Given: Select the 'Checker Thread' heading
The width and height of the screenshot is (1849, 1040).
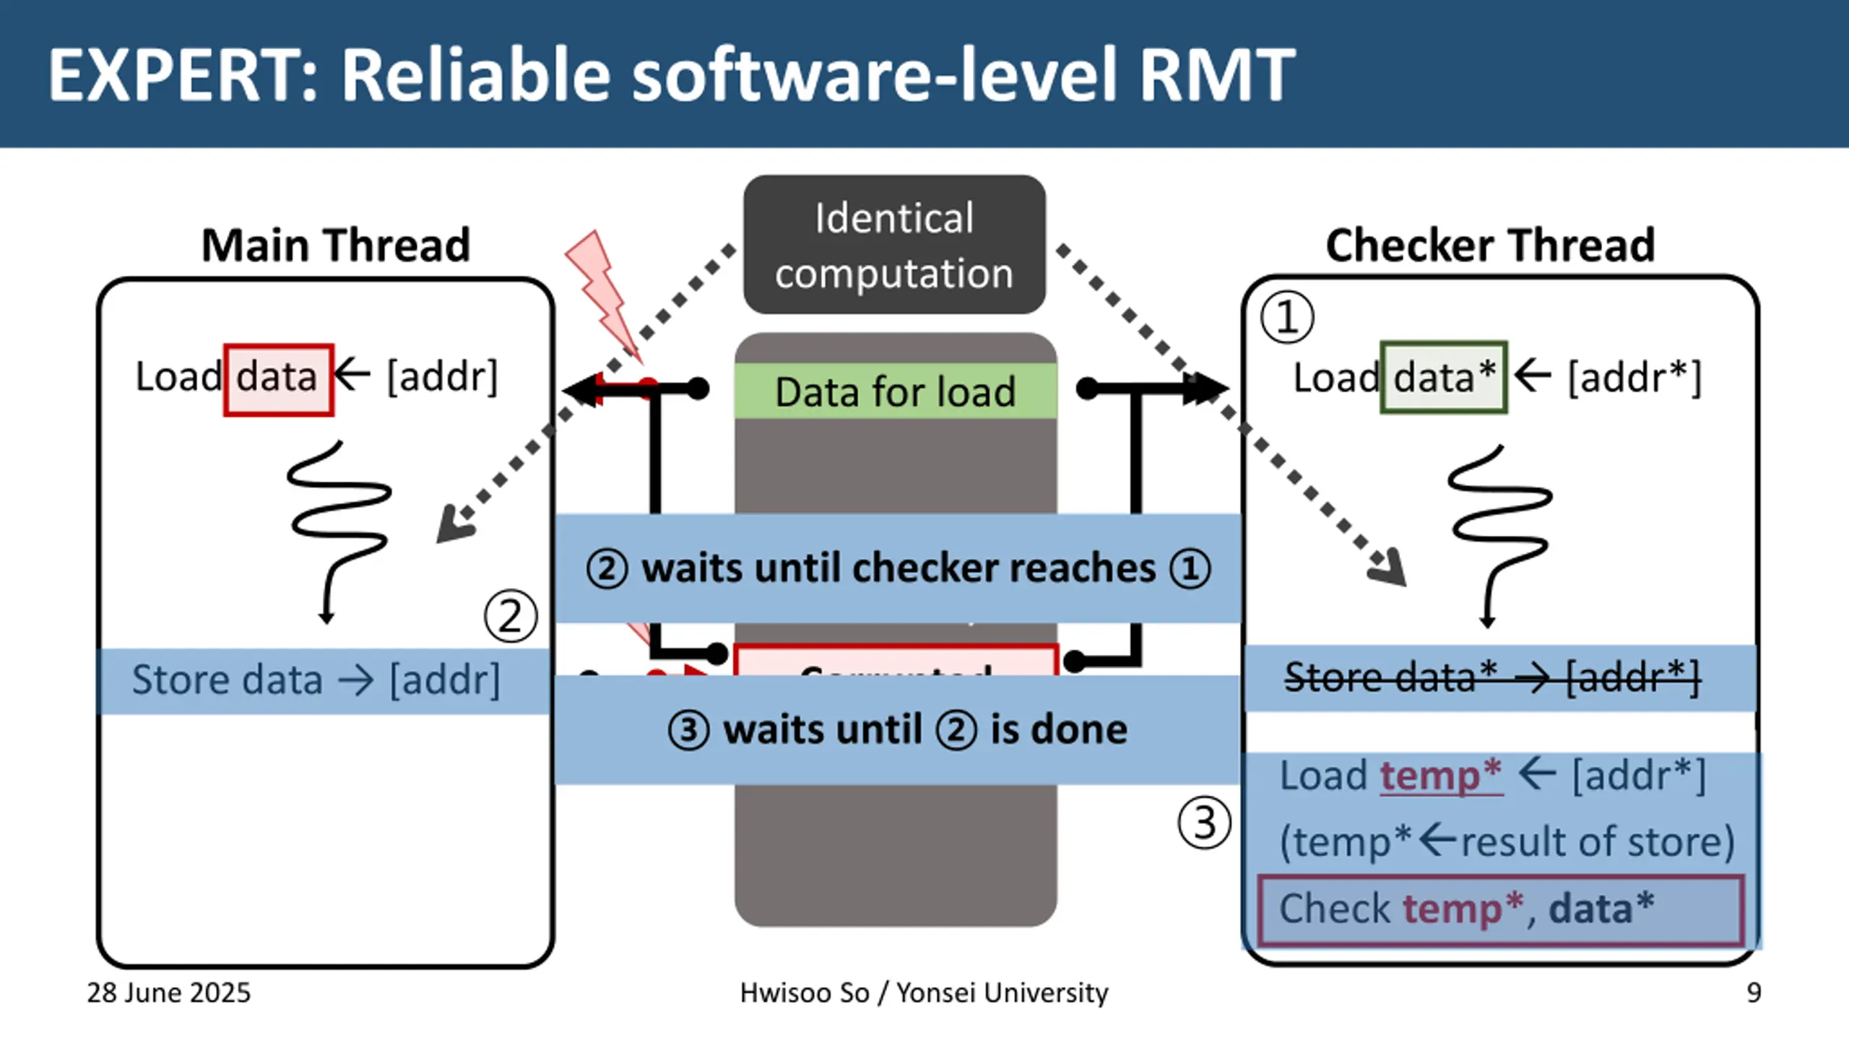Looking at the screenshot, I should click(1490, 245).
